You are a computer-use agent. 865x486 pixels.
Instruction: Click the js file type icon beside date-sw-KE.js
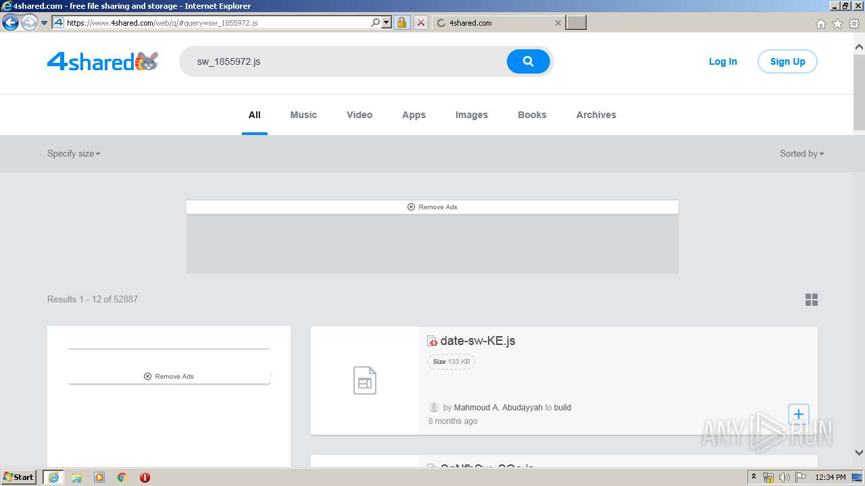[x=432, y=342]
